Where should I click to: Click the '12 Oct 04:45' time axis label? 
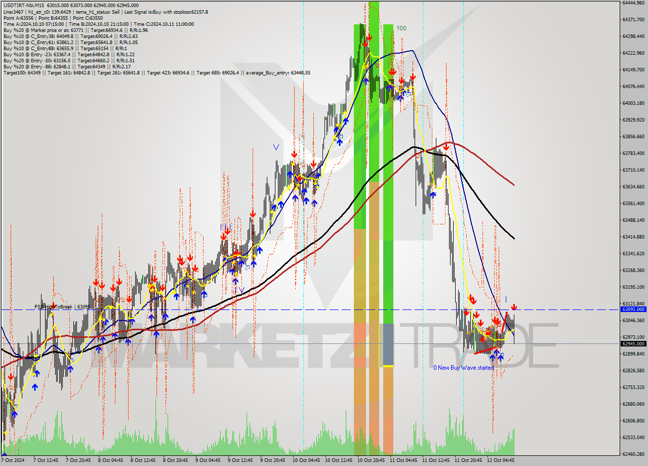[500, 460]
